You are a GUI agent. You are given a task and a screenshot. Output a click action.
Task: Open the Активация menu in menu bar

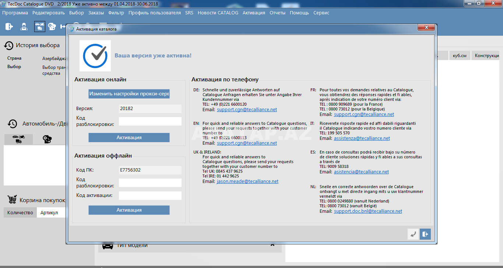tap(254, 13)
